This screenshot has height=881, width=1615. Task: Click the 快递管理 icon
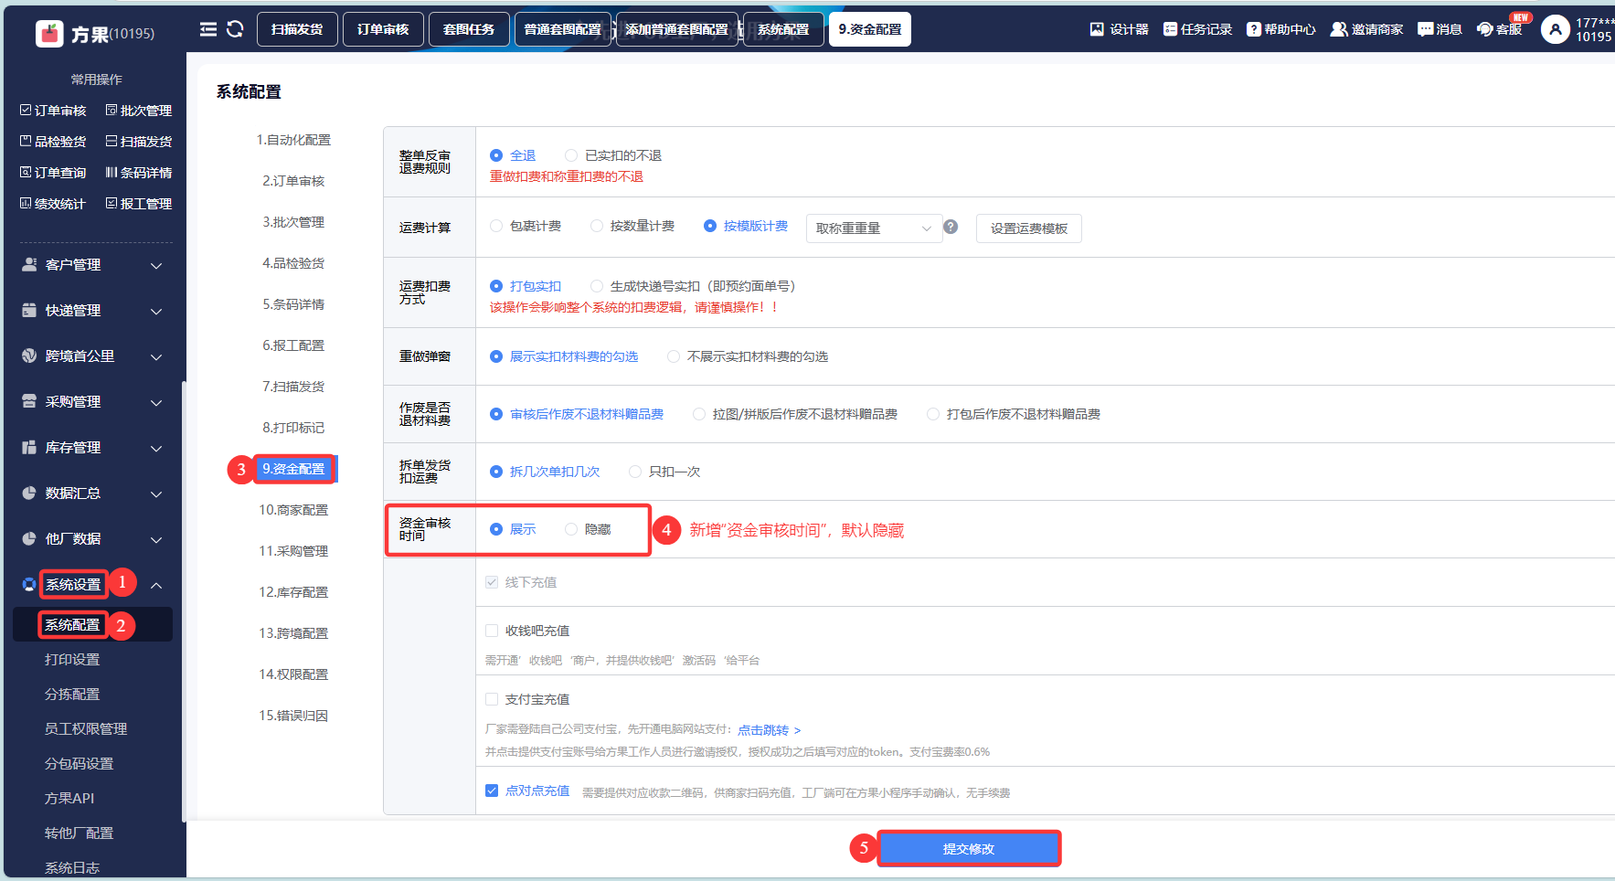click(x=29, y=310)
